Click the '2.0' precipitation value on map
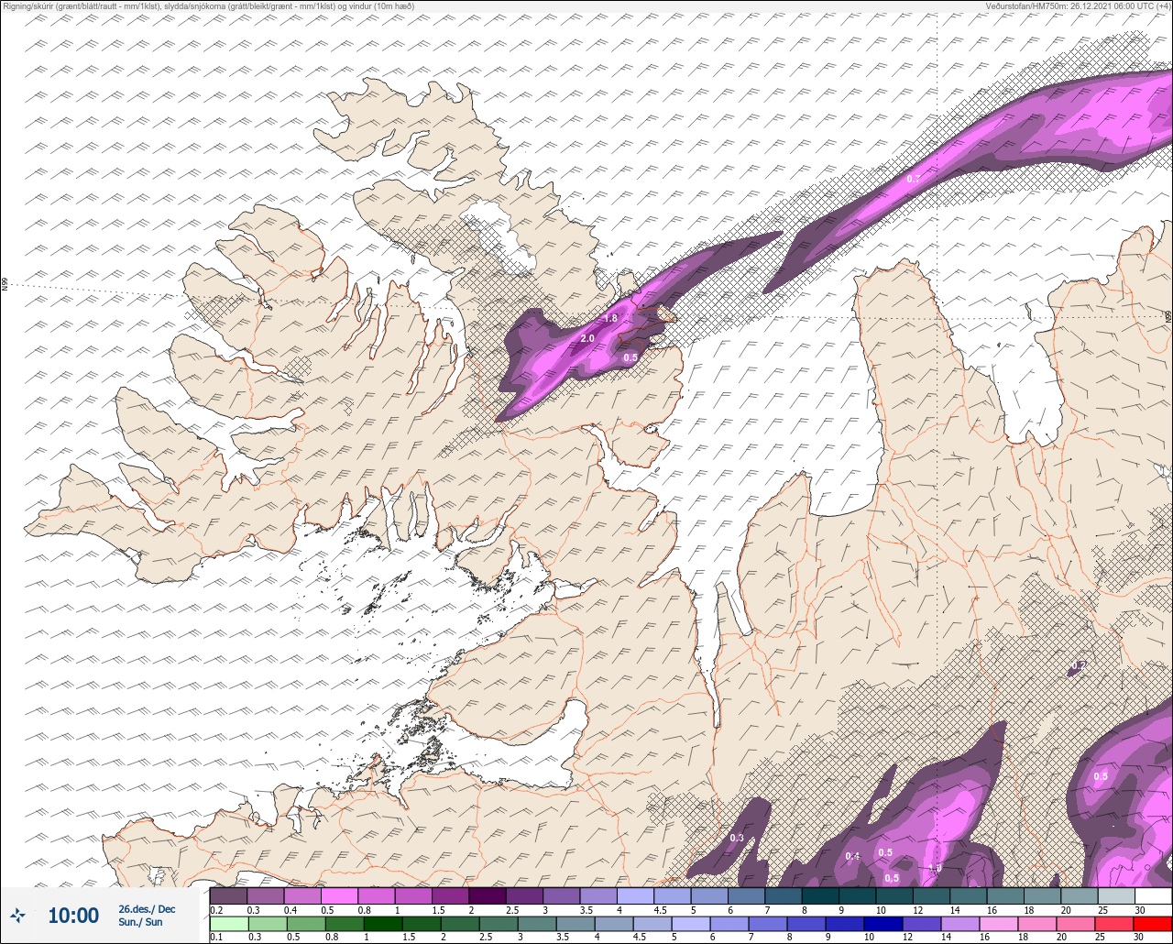The height and width of the screenshot is (944, 1173). coord(587,338)
